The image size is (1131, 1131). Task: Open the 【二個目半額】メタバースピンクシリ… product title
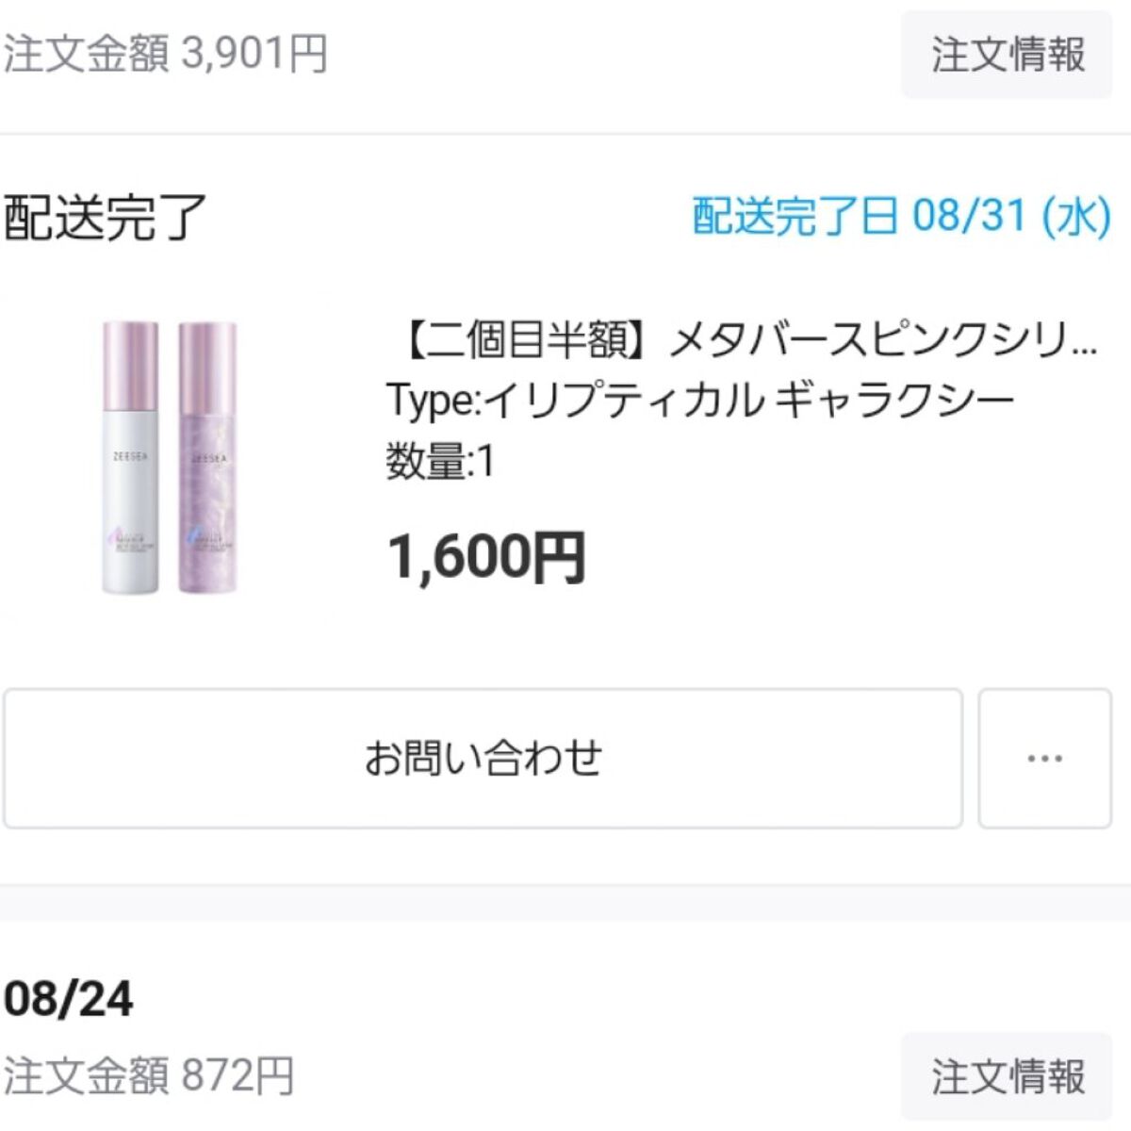pyautogui.click(x=741, y=340)
